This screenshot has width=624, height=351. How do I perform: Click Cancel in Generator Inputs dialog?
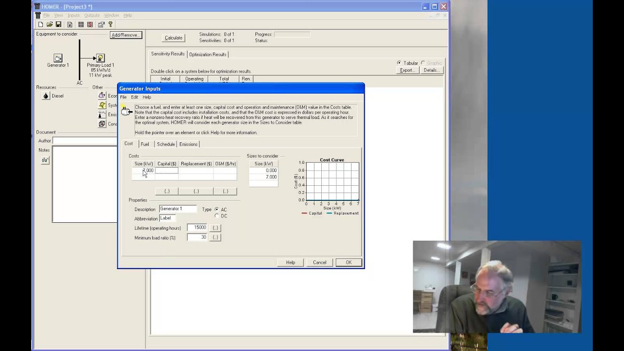click(319, 262)
